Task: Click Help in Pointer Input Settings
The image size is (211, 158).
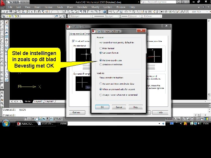Action: tap(135, 107)
